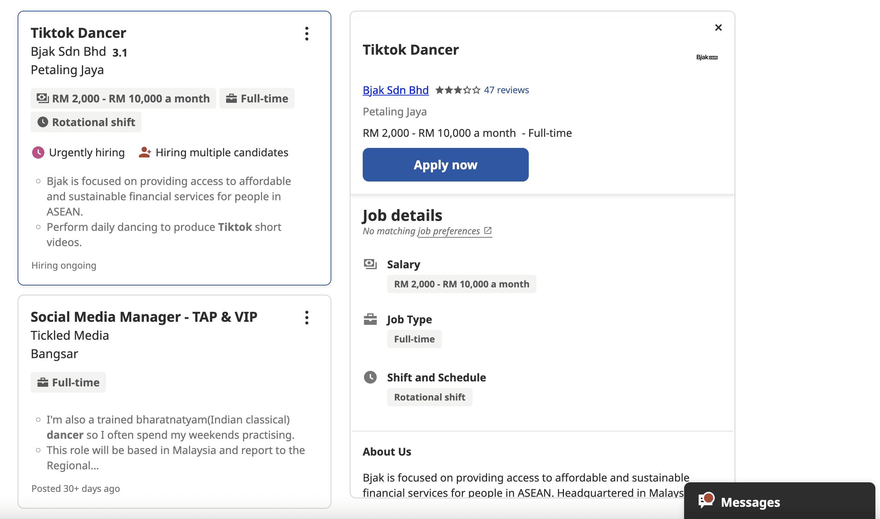Click the RM 2,000 - RM 10,000 salary chip in Job details
The width and height of the screenshot is (880, 519).
click(x=462, y=284)
